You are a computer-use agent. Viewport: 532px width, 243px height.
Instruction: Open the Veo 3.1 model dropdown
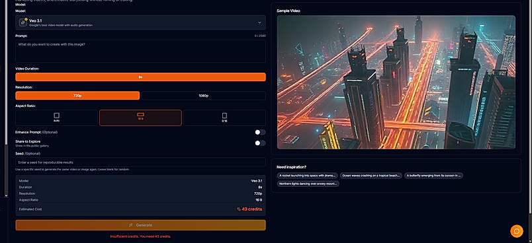[x=140, y=22]
